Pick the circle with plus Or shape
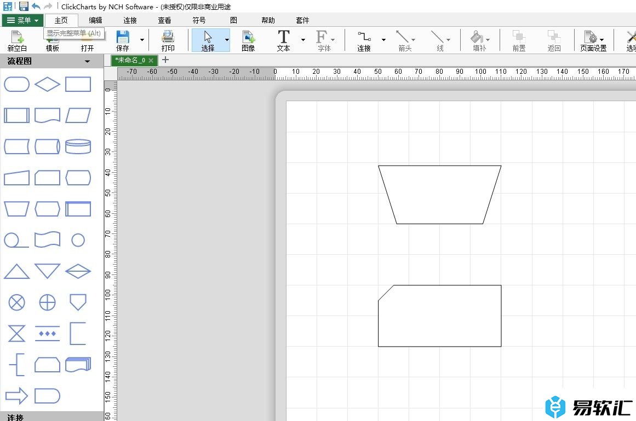 (48, 302)
